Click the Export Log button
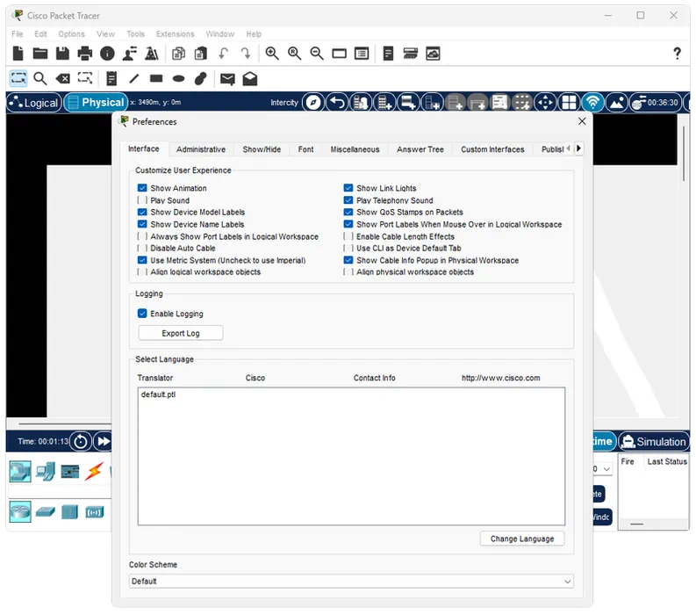The height and width of the screenshot is (615, 696). 181,333
